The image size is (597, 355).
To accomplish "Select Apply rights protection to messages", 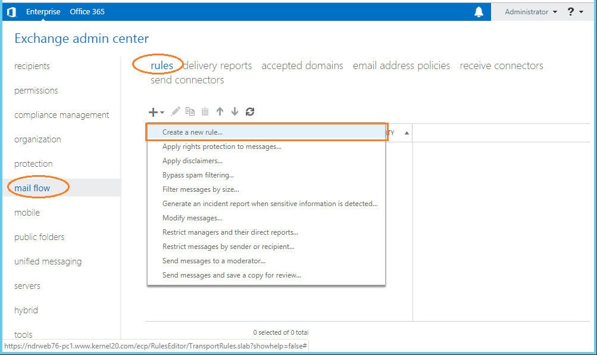I will tap(266, 147).
